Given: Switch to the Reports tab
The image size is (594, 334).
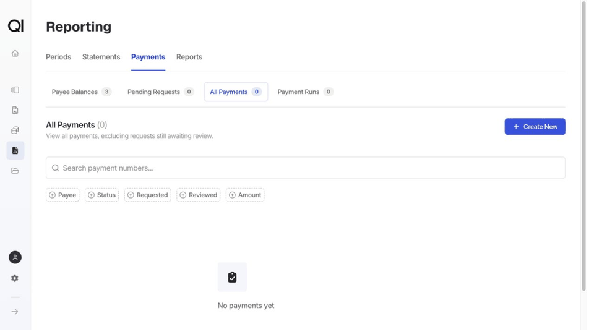Looking at the screenshot, I should coord(189,57).
